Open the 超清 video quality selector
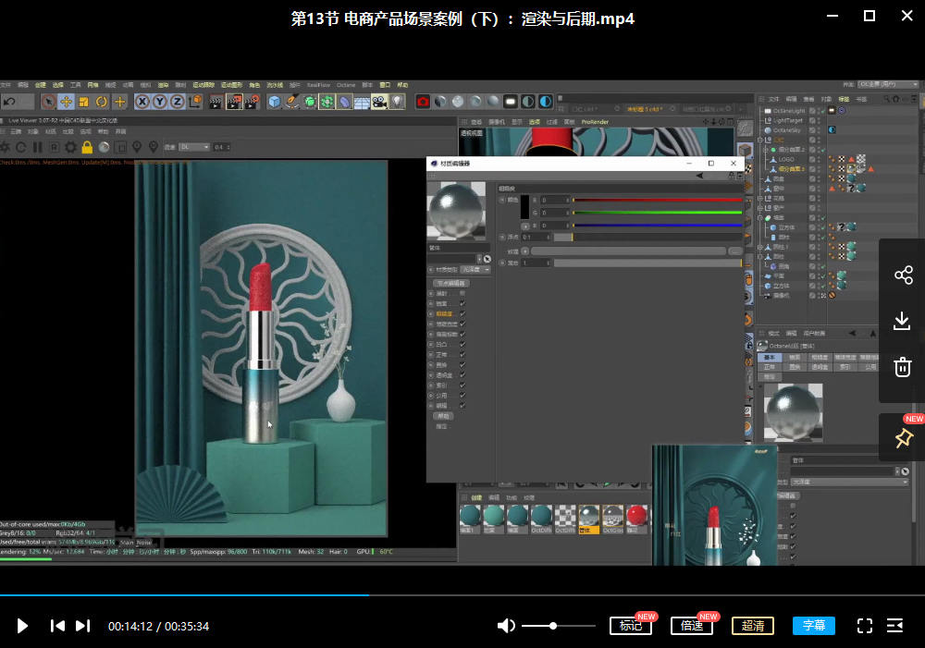This screenshot has height=648, width=925. [x=753, y=626]
